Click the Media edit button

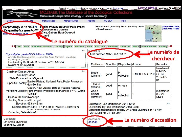(x=135, y=47)
